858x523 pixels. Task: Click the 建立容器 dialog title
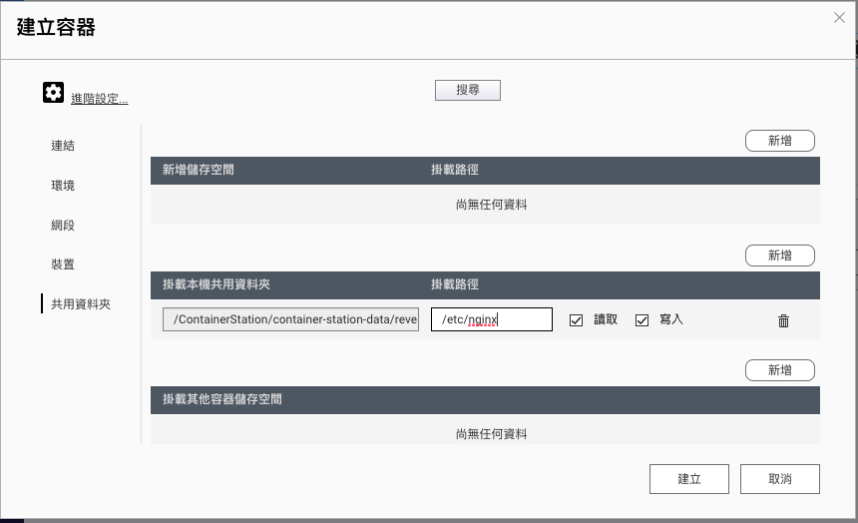(x=56, y=27)
